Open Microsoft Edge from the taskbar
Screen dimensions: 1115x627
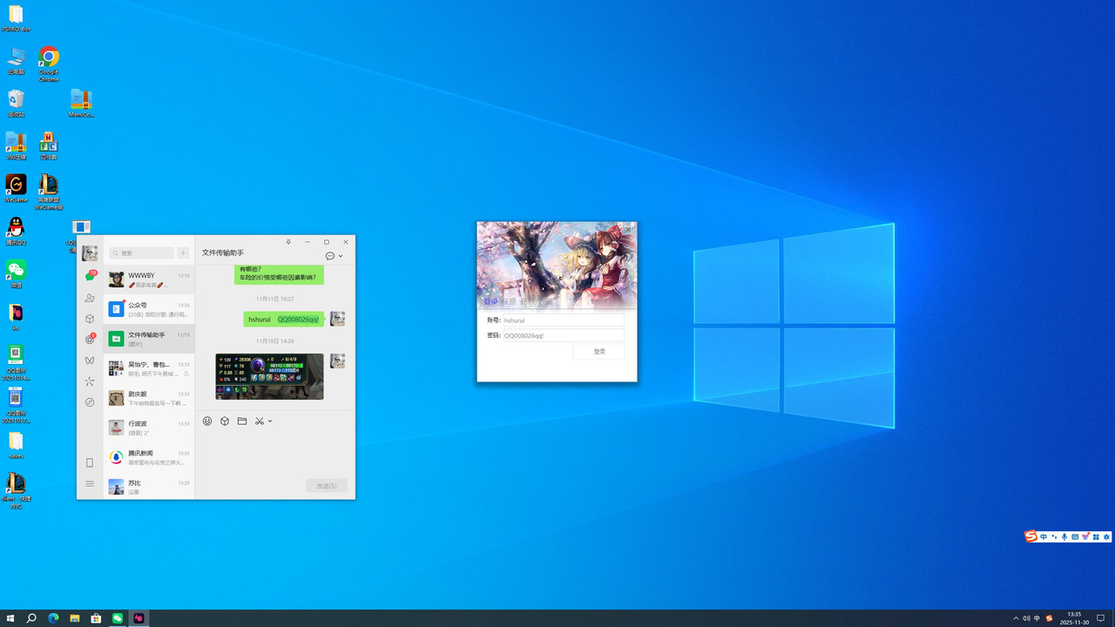[x=53, y=618]
